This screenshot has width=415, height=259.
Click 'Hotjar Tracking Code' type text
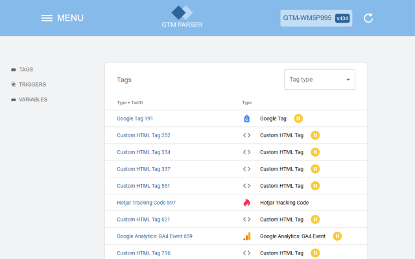pyautogui.click(x=284, y=203)
